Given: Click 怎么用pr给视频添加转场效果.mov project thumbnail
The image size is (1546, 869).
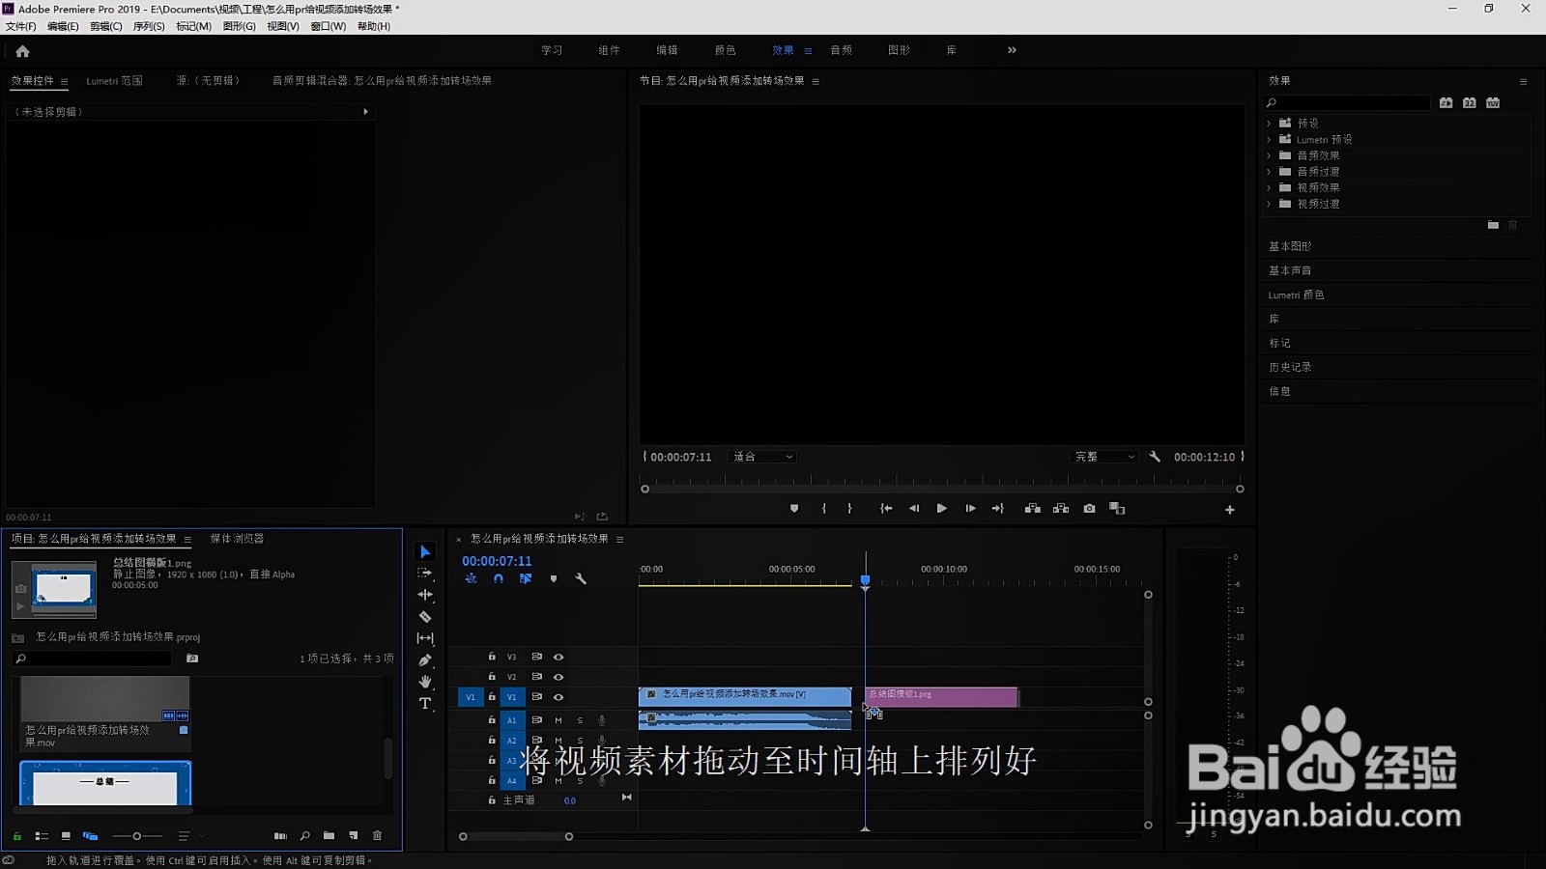Looking at the screenshot, I should (x=104, y=699).
